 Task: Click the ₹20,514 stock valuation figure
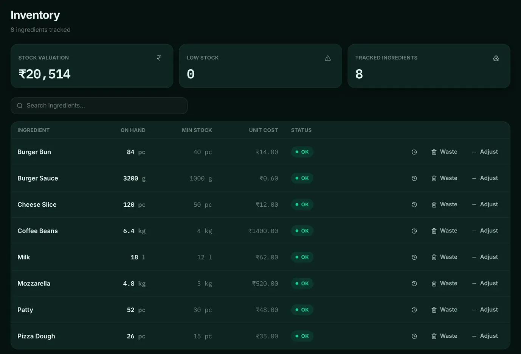pyautogui.click(x=45, y=74)
